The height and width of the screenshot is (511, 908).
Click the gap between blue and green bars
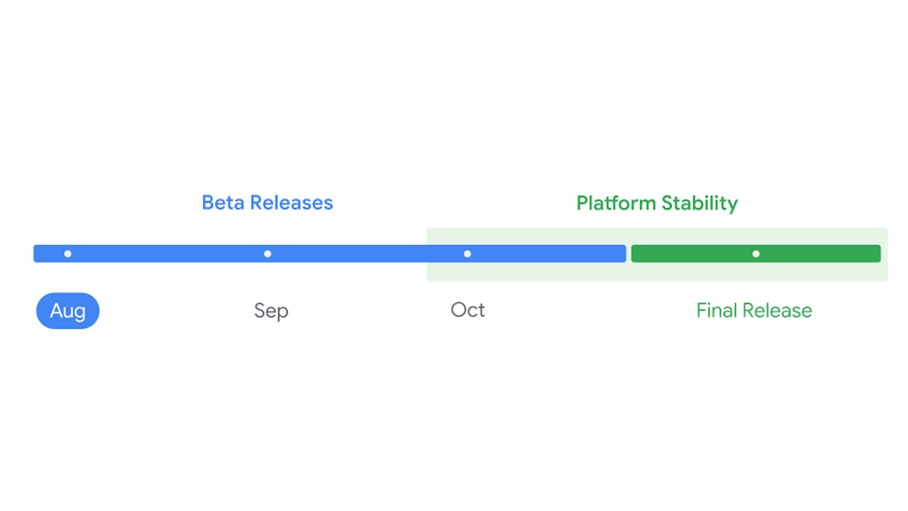pos(629,253)
